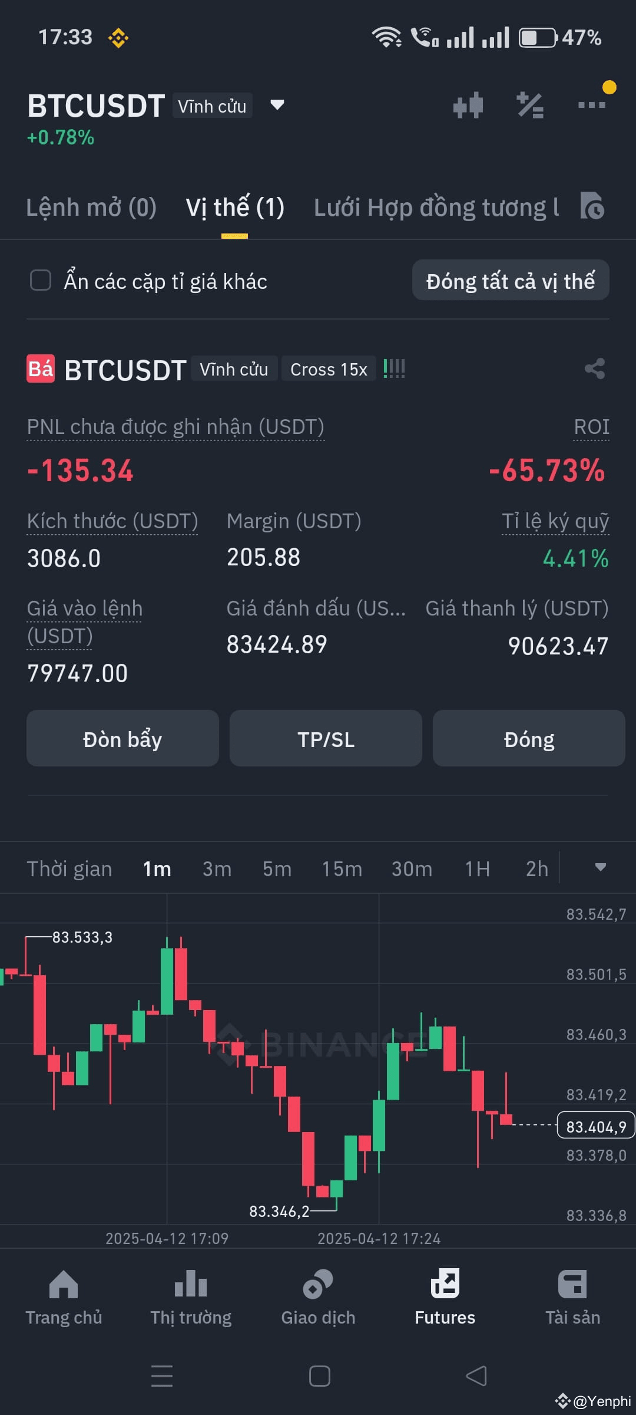
Task: Expand more chart timeframe options
Action: click(x=601, y=867)
